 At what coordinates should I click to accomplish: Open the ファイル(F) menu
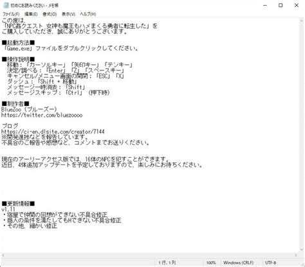11,14
